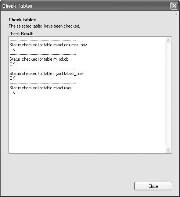Select the mysql.user status line
The image size is (180, 197).
point(41,88)
